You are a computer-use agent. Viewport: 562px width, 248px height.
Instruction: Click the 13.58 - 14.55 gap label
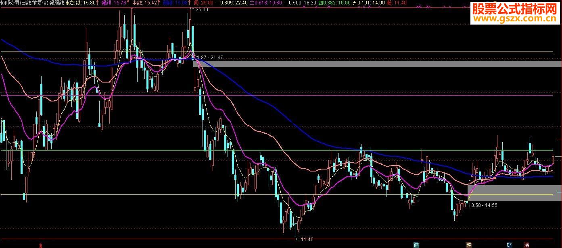tap(483, 205)
